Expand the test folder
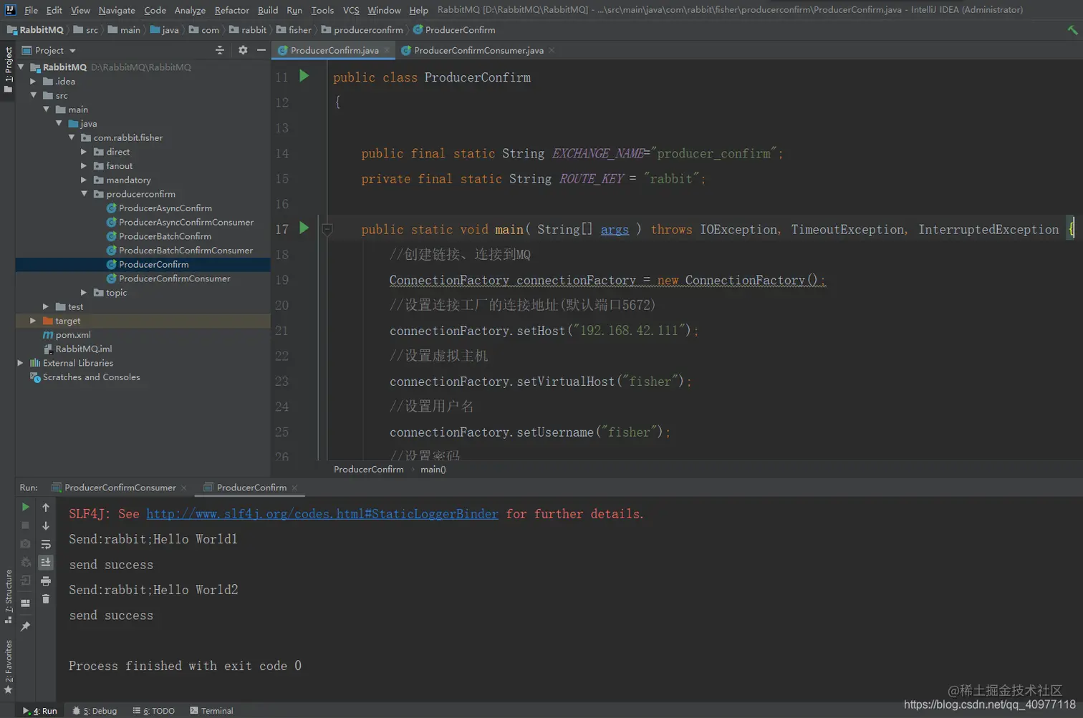Viewport: 1083px width, 718px height. coord(46,306)
